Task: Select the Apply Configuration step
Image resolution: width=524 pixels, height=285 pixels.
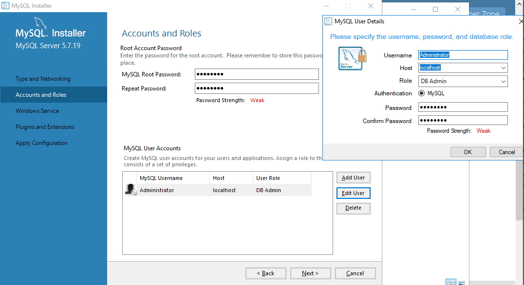Action: (41, 143)
